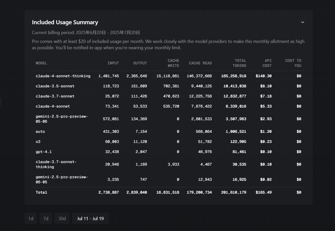
Task: Select the claude-3.5-sonnet model name
Action: pyautogui.click(x=55, y=86)
